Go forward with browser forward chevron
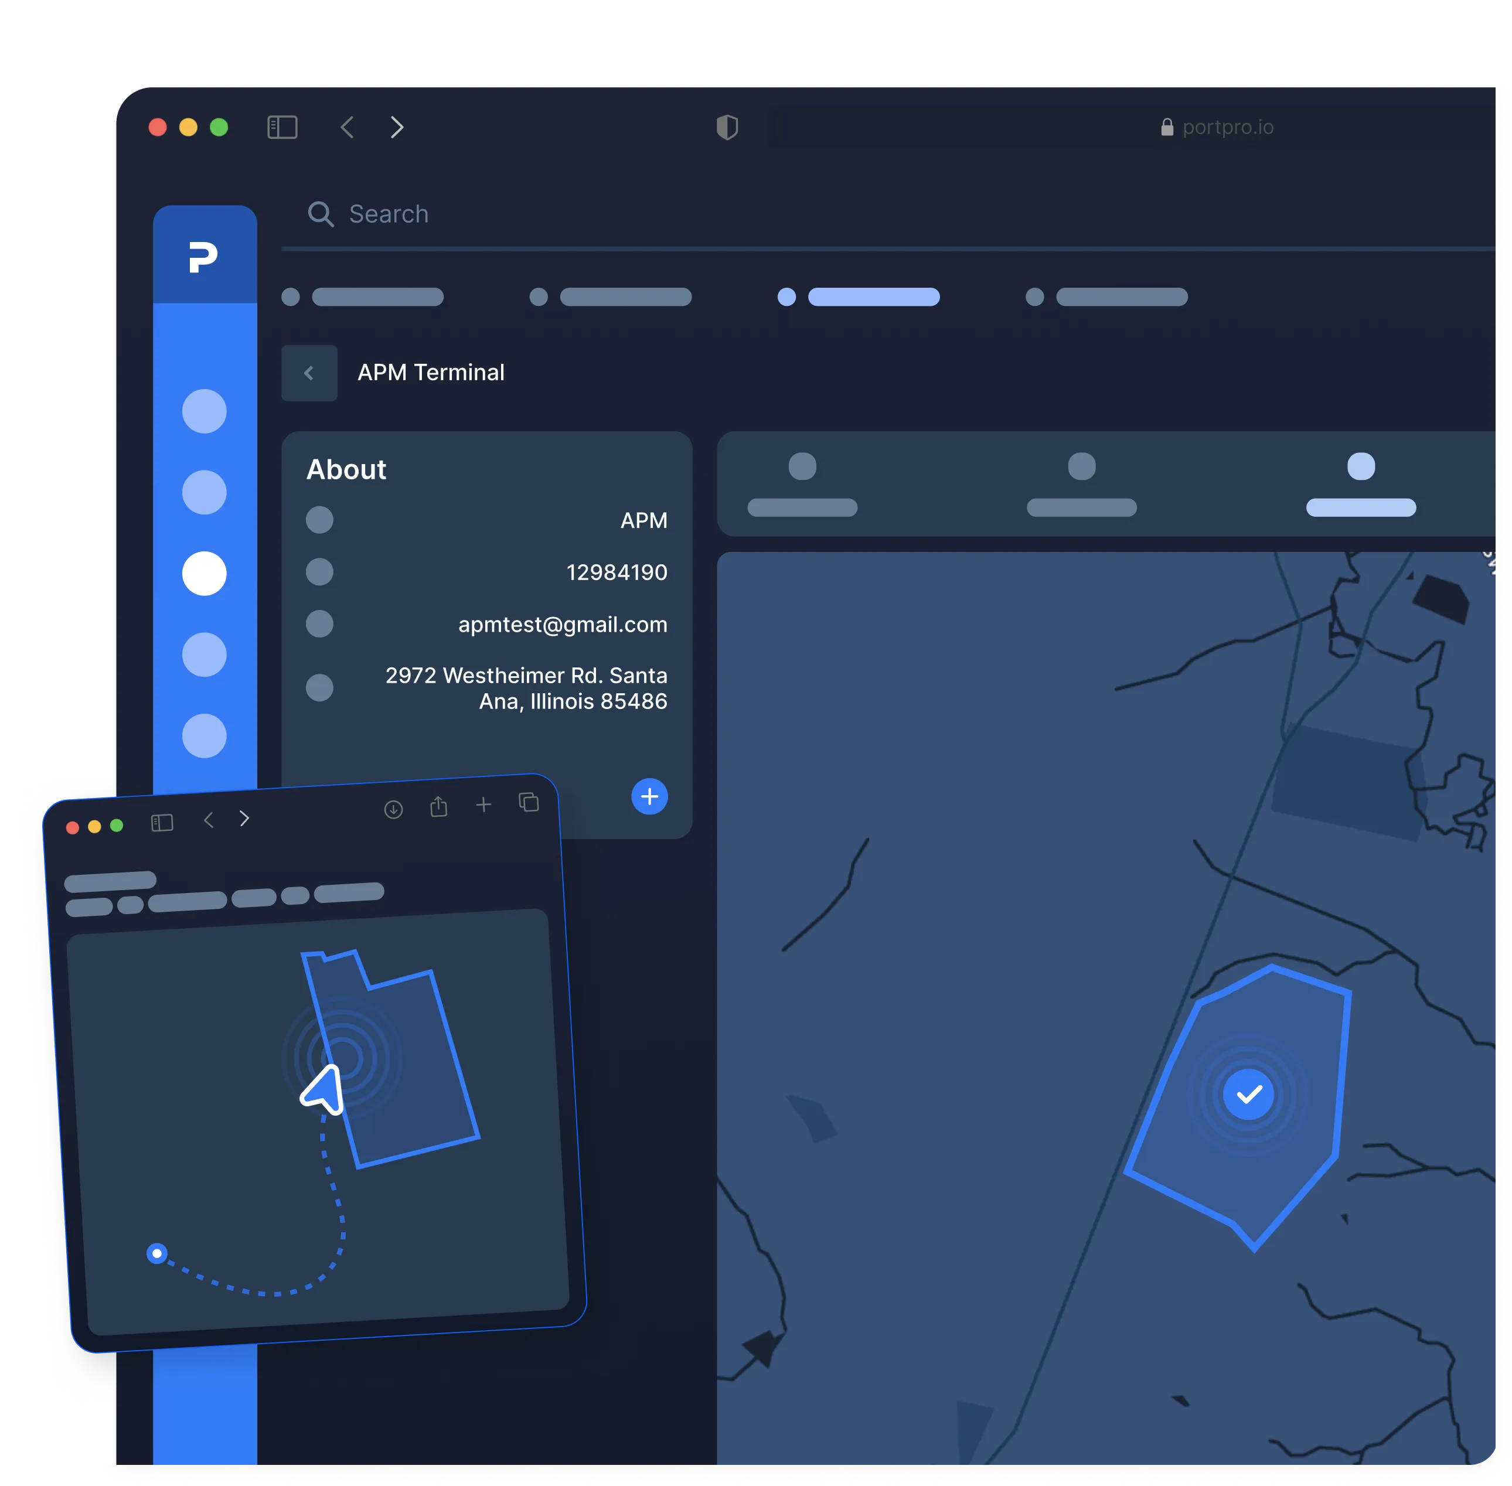 point(397,127)
